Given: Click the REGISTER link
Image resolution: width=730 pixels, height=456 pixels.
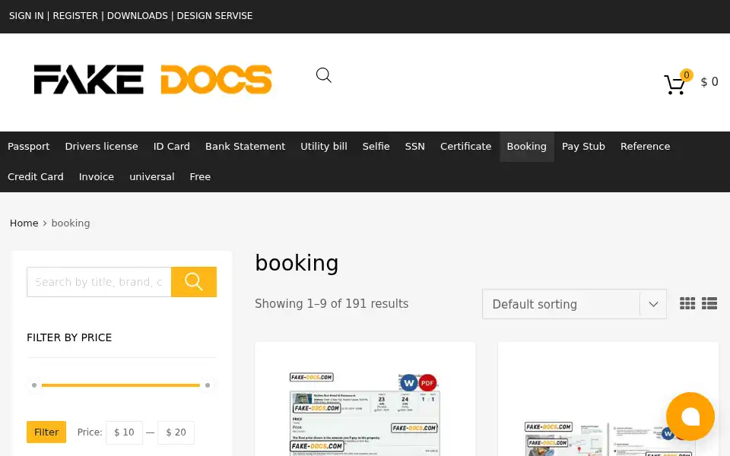Looking at the screenshot, I should (x=75, y=16).
